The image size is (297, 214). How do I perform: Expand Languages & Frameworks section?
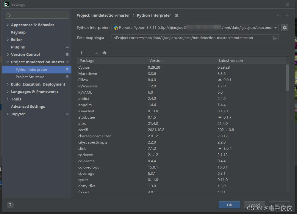pyautogui.click(x=8, y=92)
